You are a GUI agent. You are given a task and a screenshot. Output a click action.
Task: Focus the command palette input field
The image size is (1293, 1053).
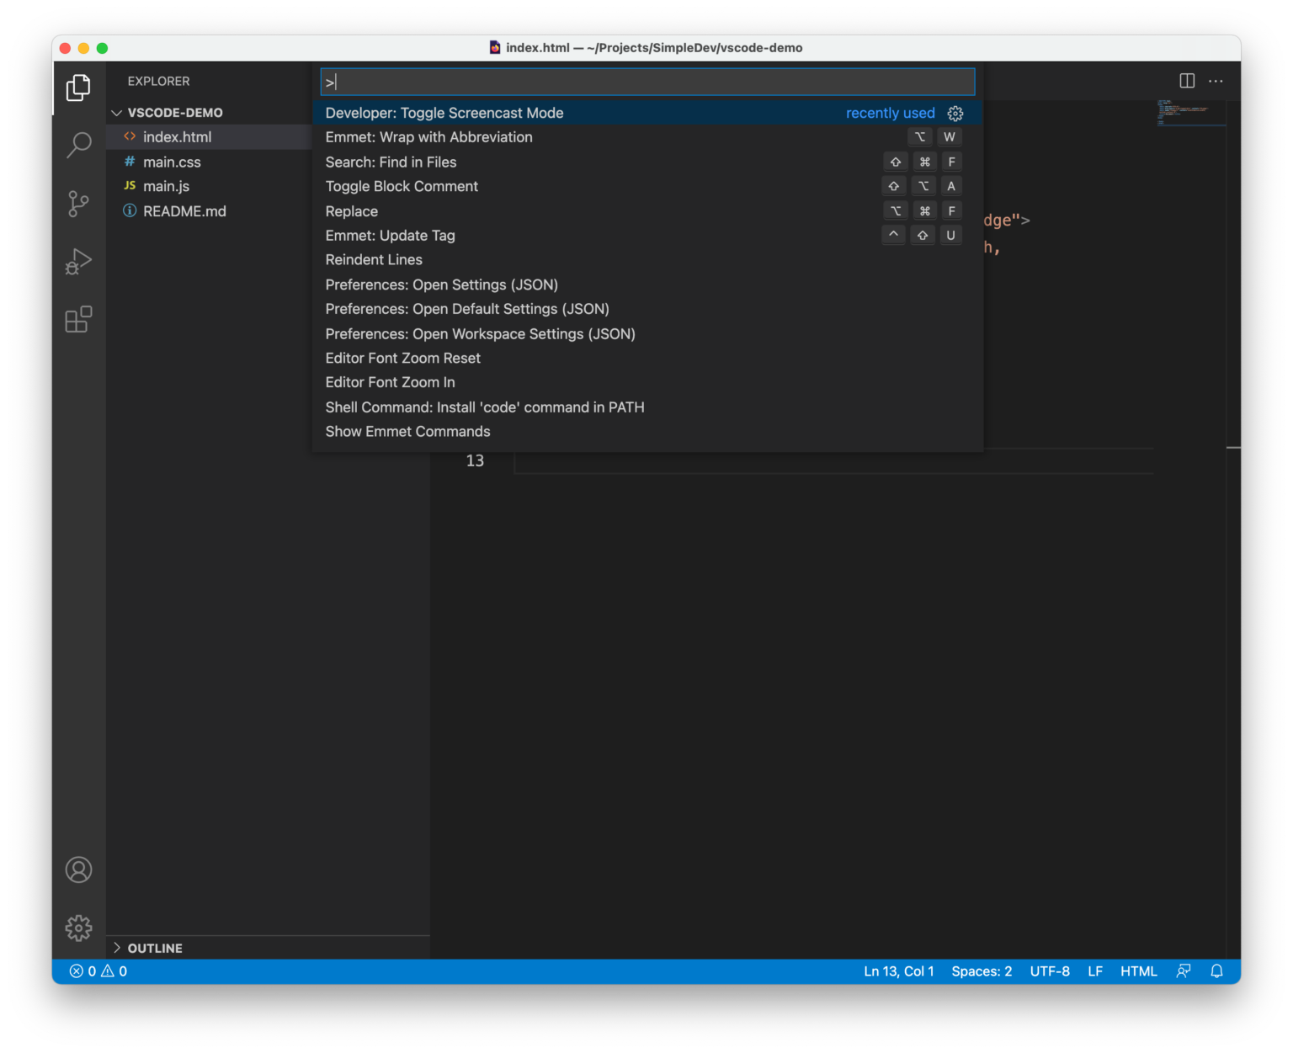tap(647, 82)
